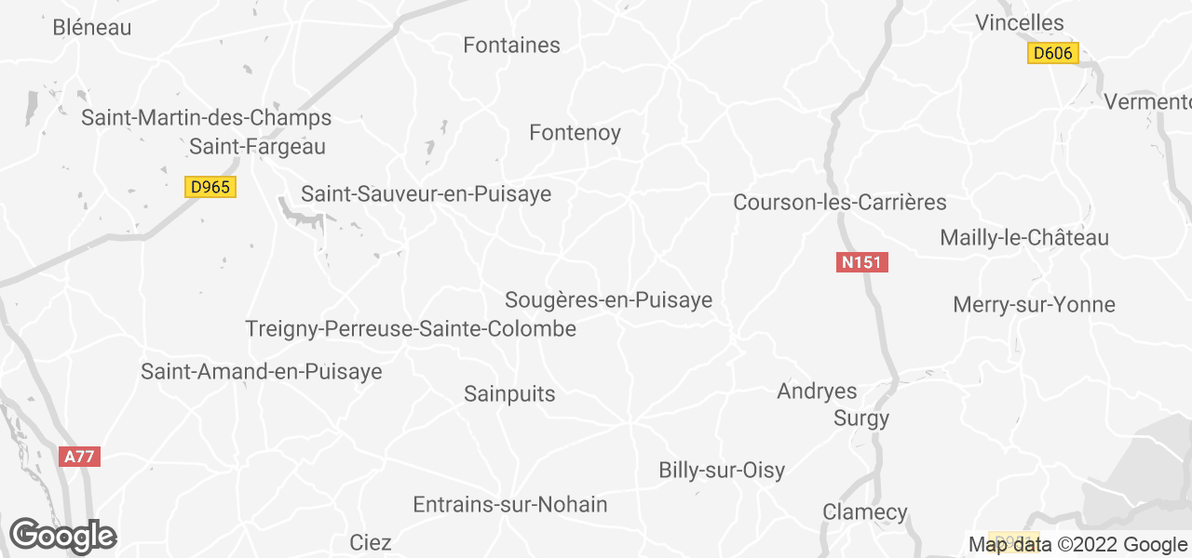Select the Billy-sur-Oisy label
The image size is (1192, 558).
(x=722, y=471)
